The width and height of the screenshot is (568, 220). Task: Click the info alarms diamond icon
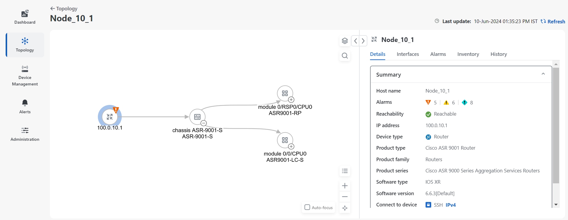click(x=464, y=102)
